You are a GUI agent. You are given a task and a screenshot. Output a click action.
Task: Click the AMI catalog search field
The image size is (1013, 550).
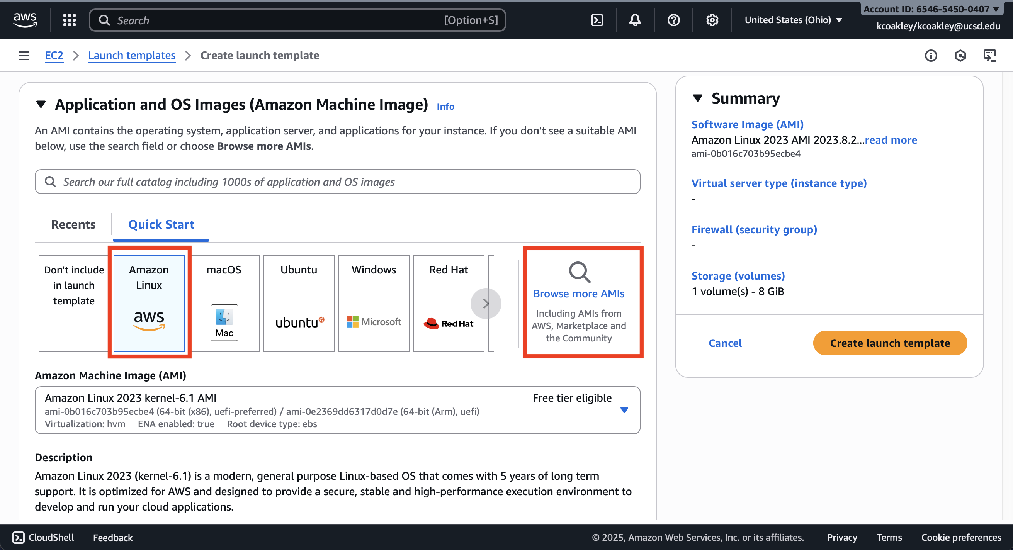(x=337, y=182)
